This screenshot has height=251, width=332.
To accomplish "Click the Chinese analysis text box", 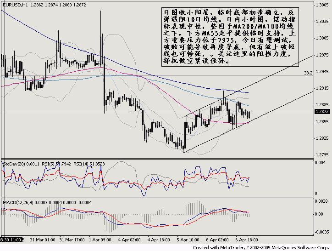I will coord(230,37).
